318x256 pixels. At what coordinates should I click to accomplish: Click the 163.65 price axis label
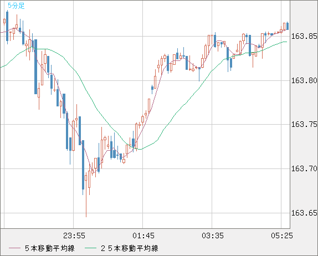(304, 213)
